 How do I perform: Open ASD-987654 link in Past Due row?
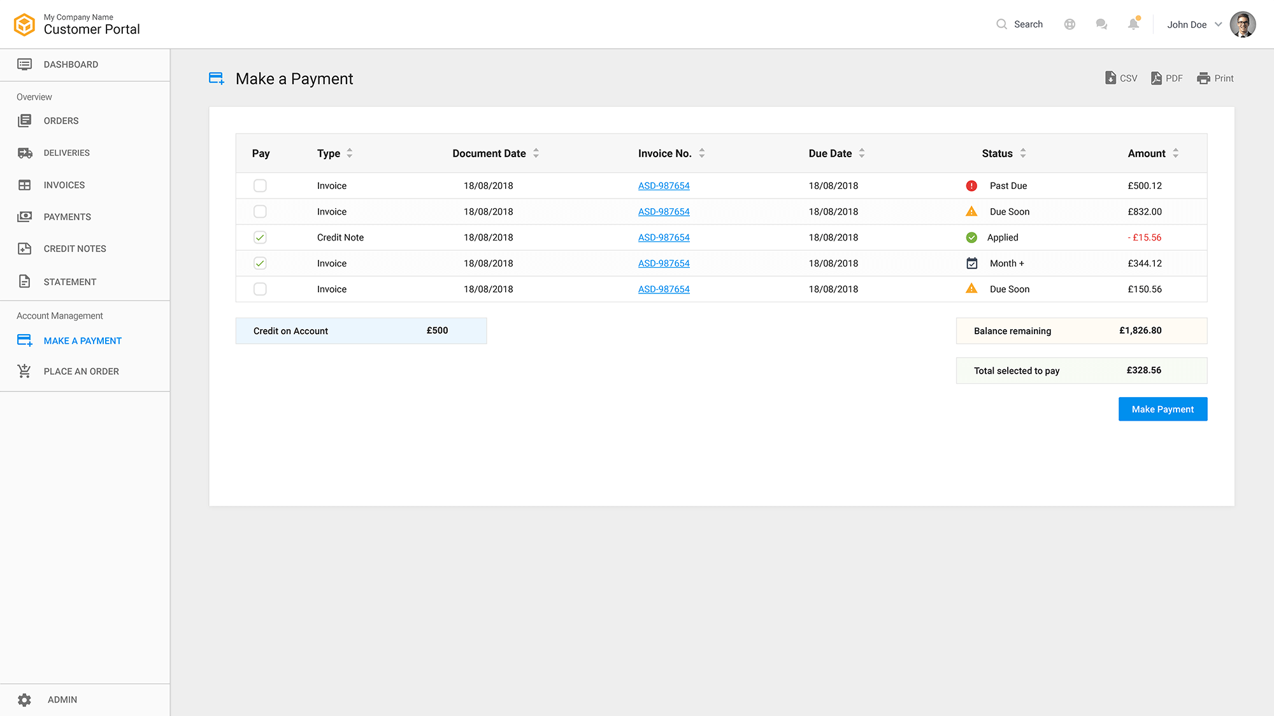664,186
